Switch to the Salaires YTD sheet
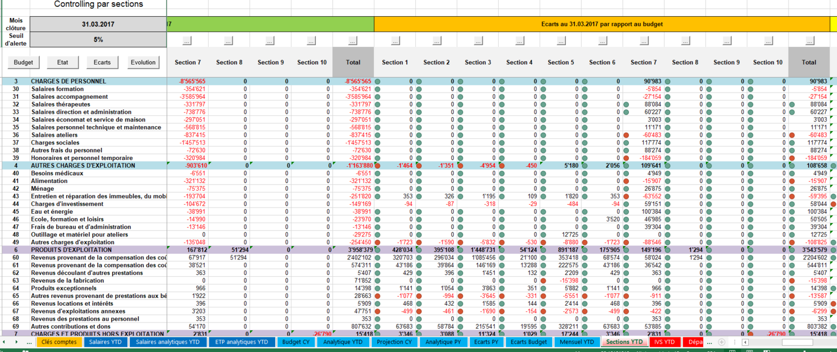837x352 pixels. [x=107, y=342]
